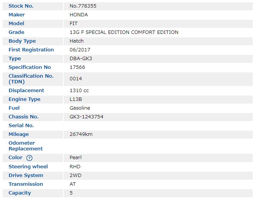
Task: Click the help icon next to Color
Action: tap(29, 158)
